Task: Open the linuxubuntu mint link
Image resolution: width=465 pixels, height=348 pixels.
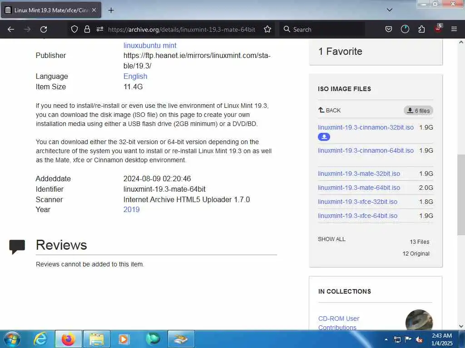Action: coord(150,45)
